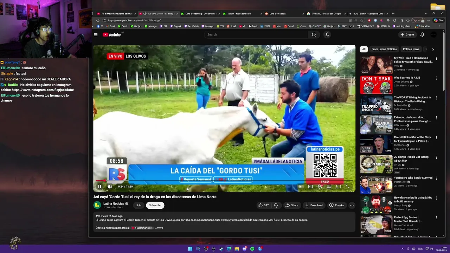This screenshot has height=253, width=450.
Task: Open the Edge Copilot Chat button
Action: pos(438,20)
